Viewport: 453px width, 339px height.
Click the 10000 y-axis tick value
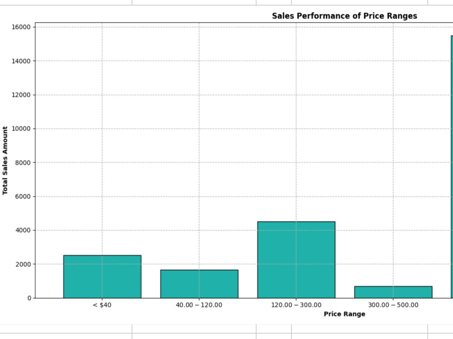21,129
